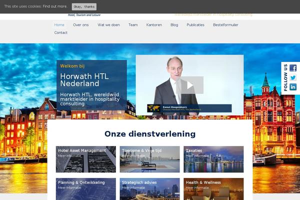Screen dimensions: 300x200
Task: Open the Bestelformulier menu item
Action: [x=225, y=25]
